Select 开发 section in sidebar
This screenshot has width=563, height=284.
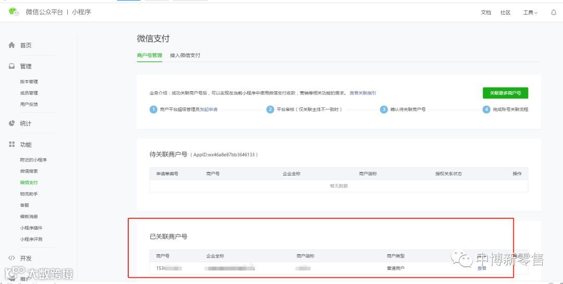tap(26, 258)
